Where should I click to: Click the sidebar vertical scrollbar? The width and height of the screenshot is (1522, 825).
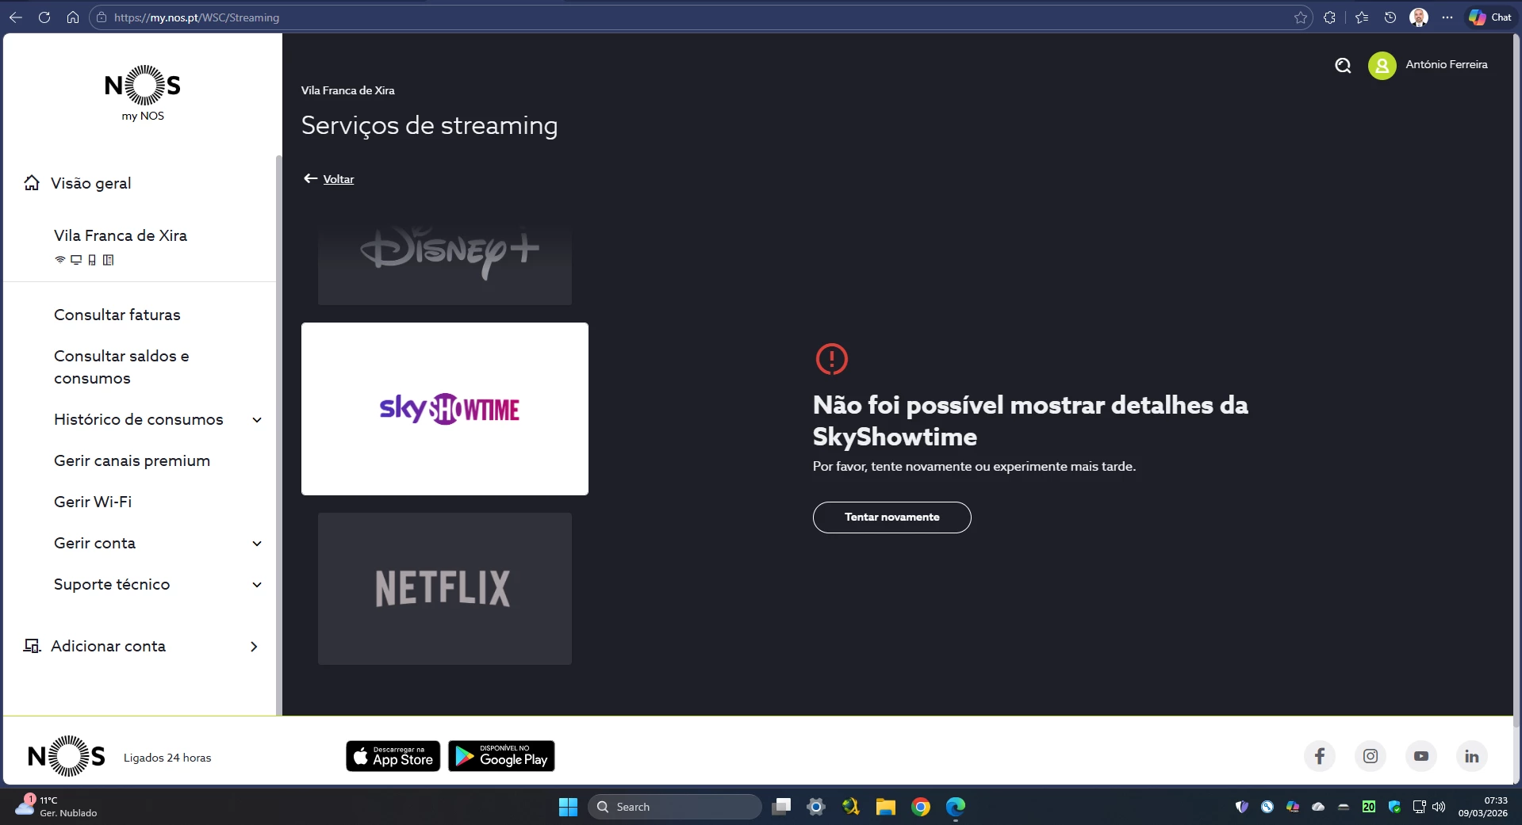point(278,436)
